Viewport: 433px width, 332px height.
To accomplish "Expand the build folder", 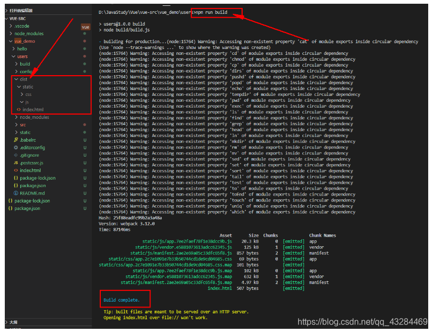I will click(x=17, y=64).
